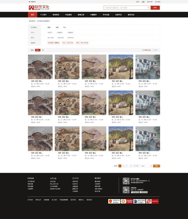
Task: Click the fourth red seal badge in footer
Action: (x=152, y=201)
